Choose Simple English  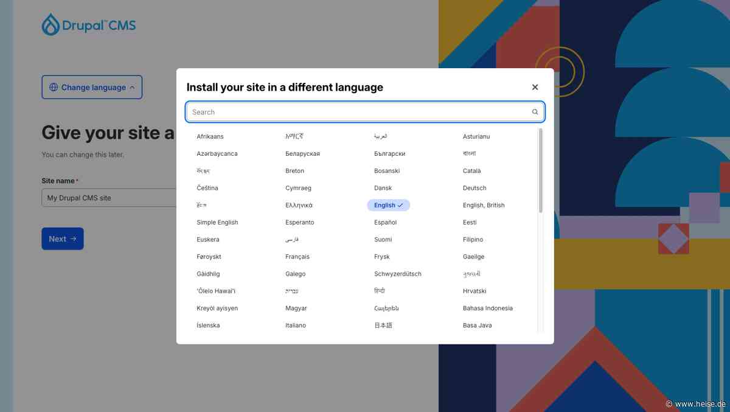217,222
